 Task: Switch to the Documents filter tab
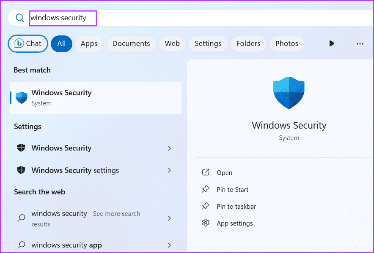(131, 44)
